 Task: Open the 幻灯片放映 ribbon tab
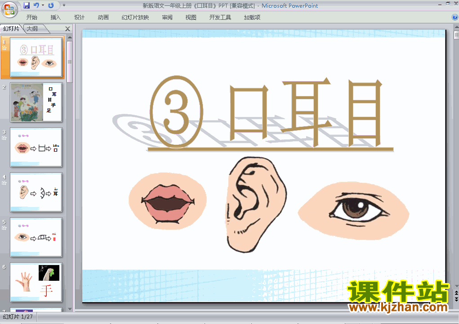click(135, 17)
